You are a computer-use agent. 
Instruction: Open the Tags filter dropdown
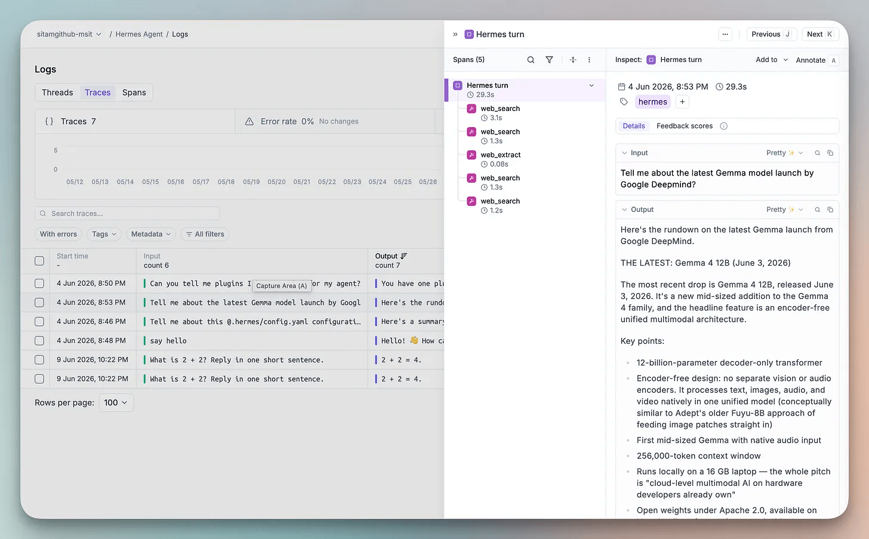point(104,234)
